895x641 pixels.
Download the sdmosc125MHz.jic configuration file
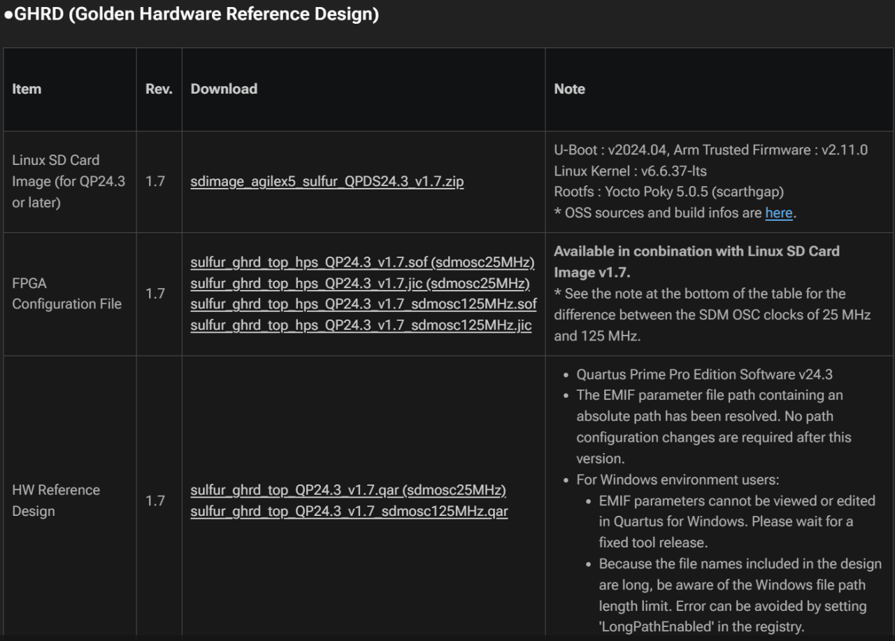pyautogui.click(x=361, y=326)
